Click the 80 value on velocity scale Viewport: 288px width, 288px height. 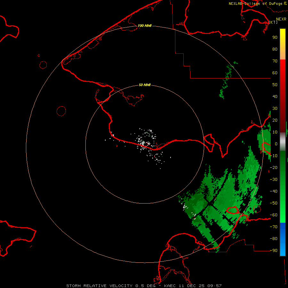[x=275, y=49]
